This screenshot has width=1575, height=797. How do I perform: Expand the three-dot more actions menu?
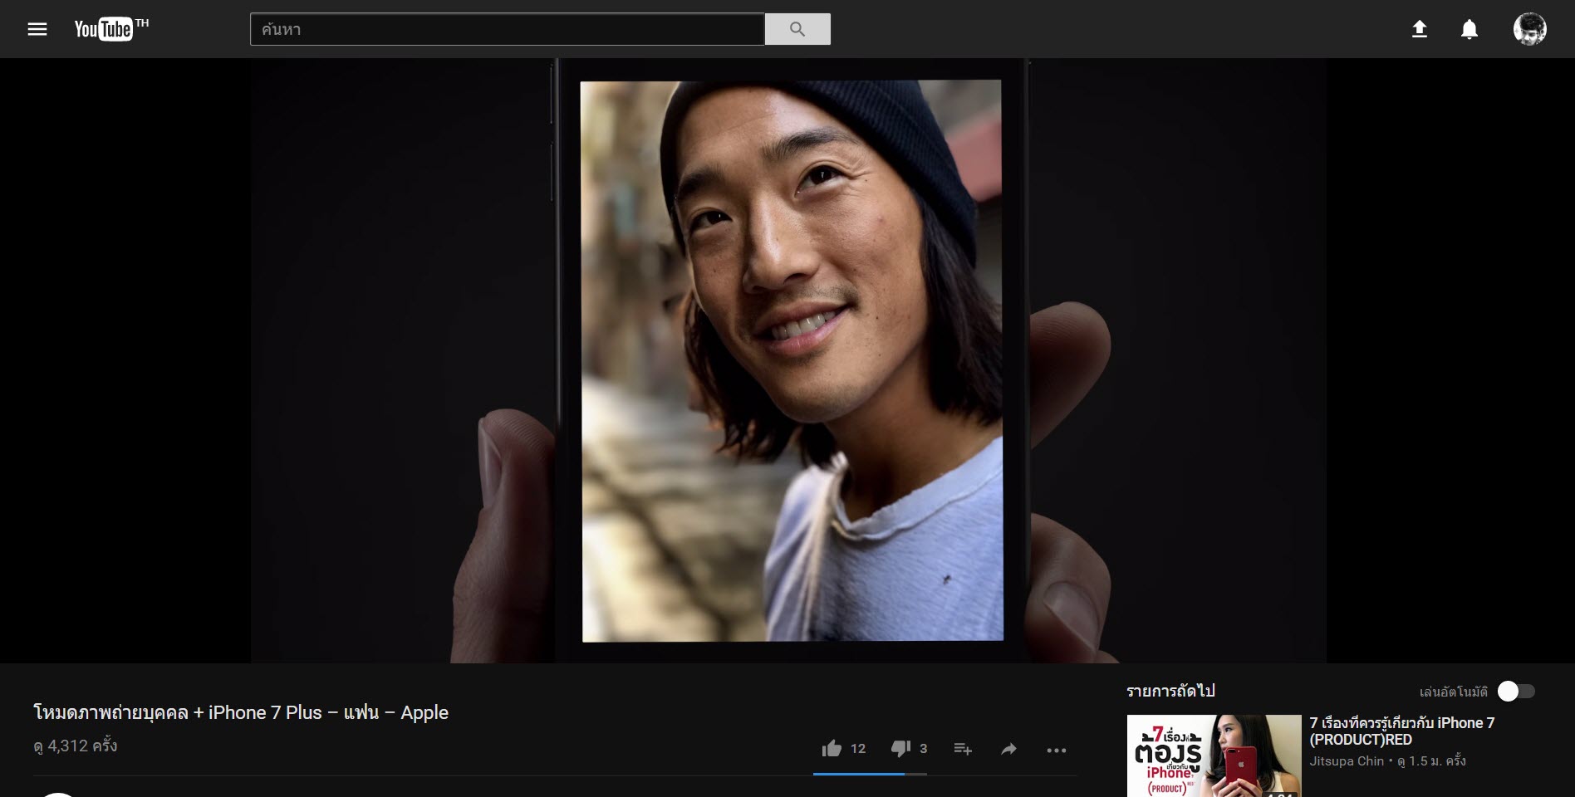(1056, 750)
